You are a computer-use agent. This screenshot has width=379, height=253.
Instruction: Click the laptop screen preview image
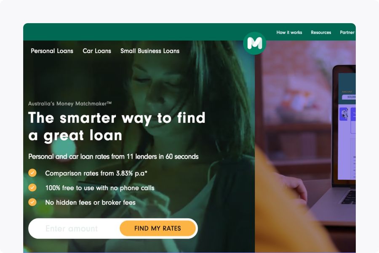coord(347,126)
